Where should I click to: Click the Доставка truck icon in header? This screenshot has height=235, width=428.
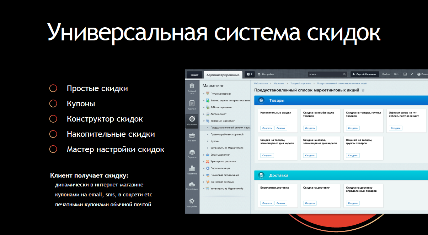pos(261,175)
